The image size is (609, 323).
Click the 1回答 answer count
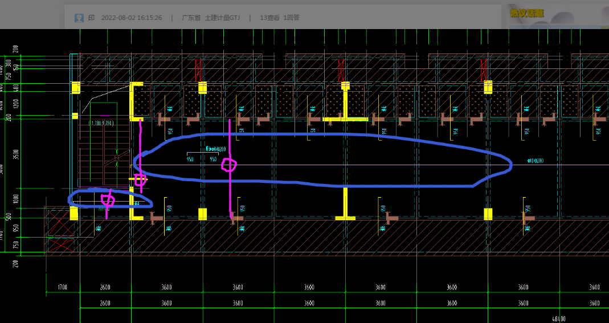click(291, 18)
